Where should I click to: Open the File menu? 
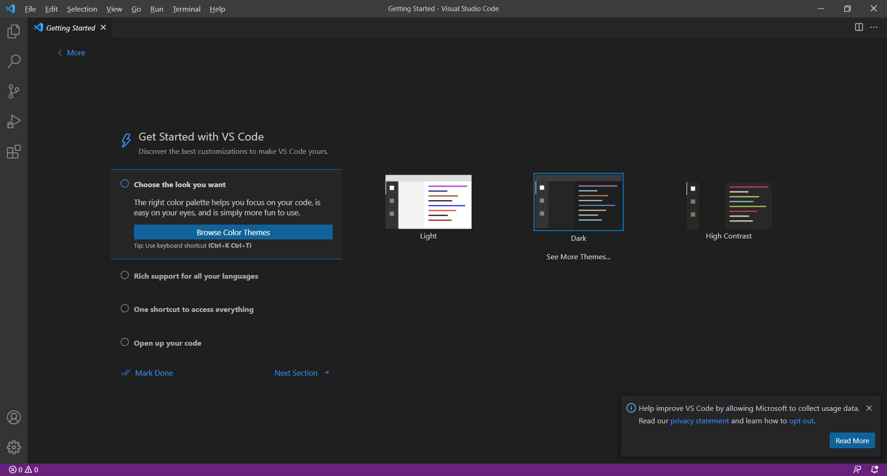[30, 9]
